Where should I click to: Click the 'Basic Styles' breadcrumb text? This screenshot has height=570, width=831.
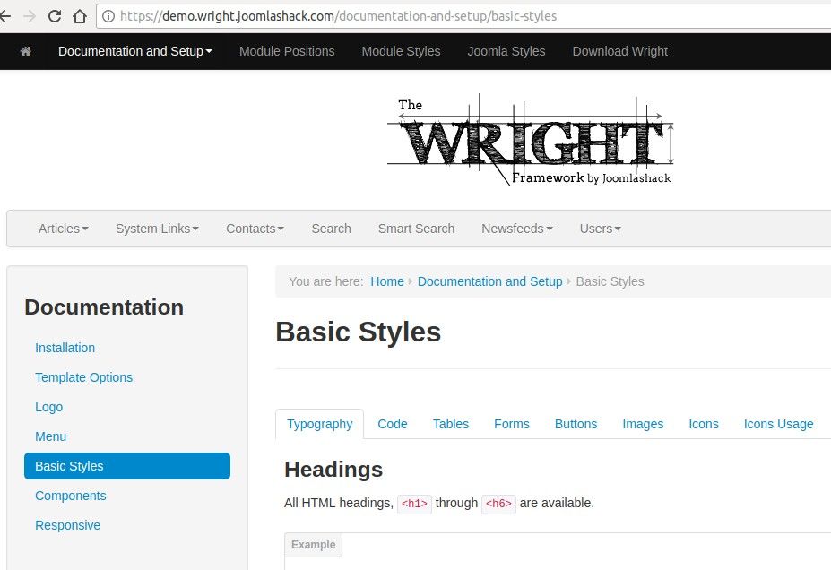[x=610, y=281]
